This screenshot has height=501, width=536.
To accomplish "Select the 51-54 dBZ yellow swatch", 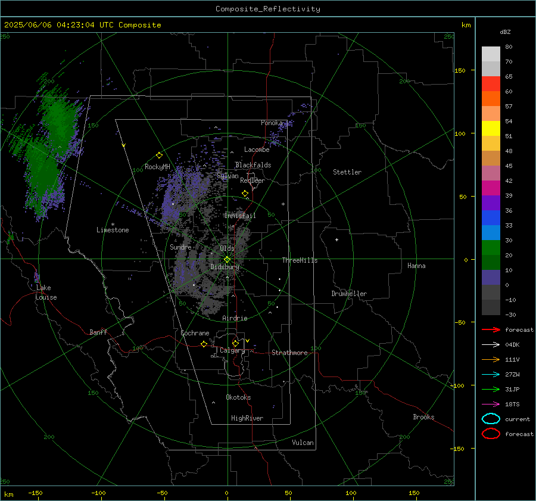I will (x=491, y=129).
